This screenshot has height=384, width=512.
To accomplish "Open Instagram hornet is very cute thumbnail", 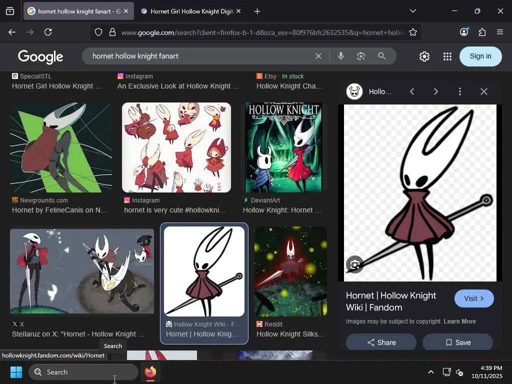I will pyautogui.click(x=176, y=147).
